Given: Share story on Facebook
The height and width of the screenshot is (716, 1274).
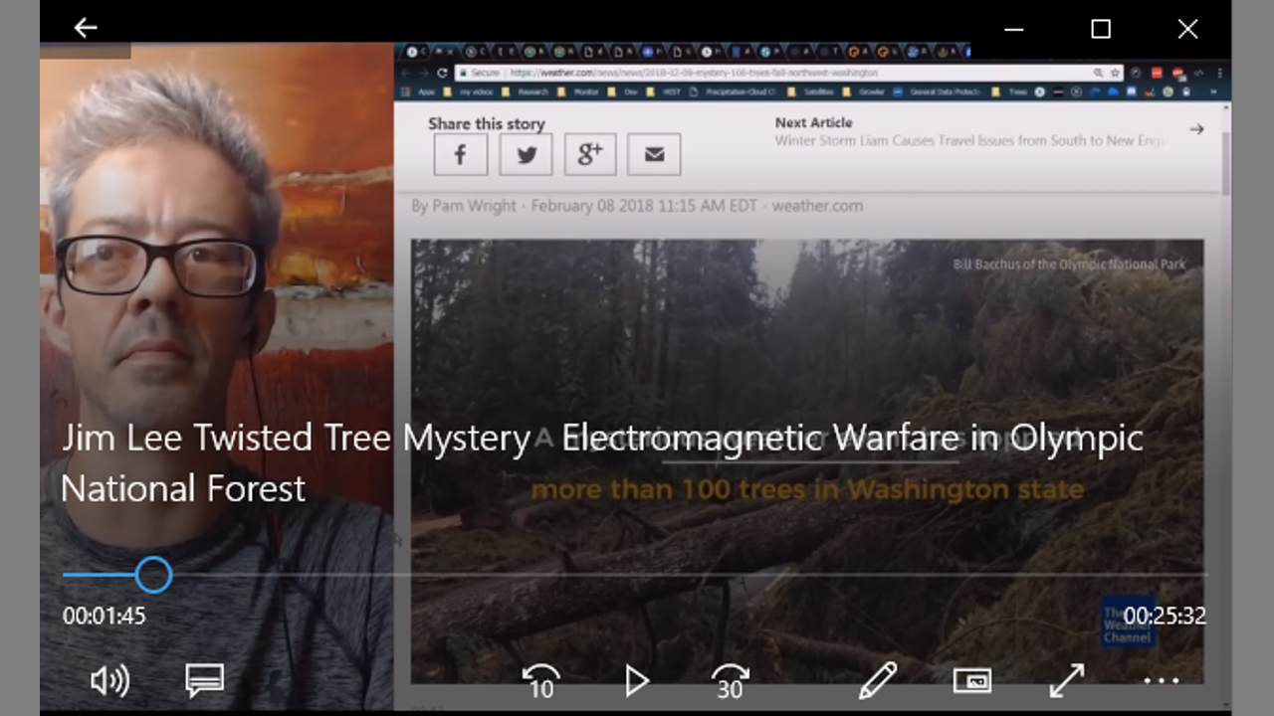Looking at the screenshot, I should pos(460,154).
